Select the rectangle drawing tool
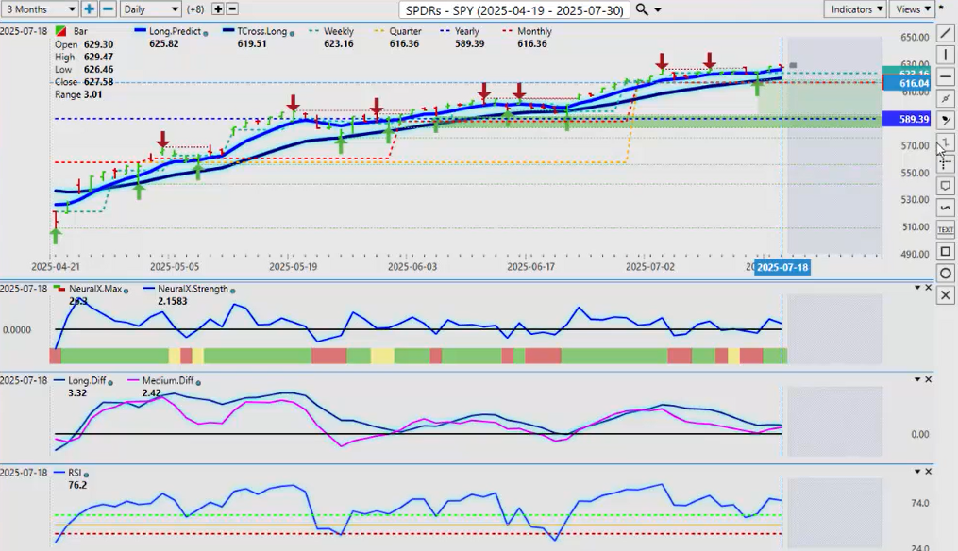Viewport: 958px width, 551px height. click(x=946, y=251)
